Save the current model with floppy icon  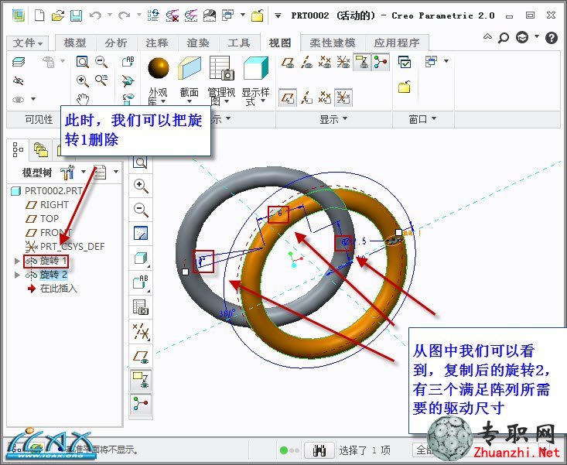point(76,15)
